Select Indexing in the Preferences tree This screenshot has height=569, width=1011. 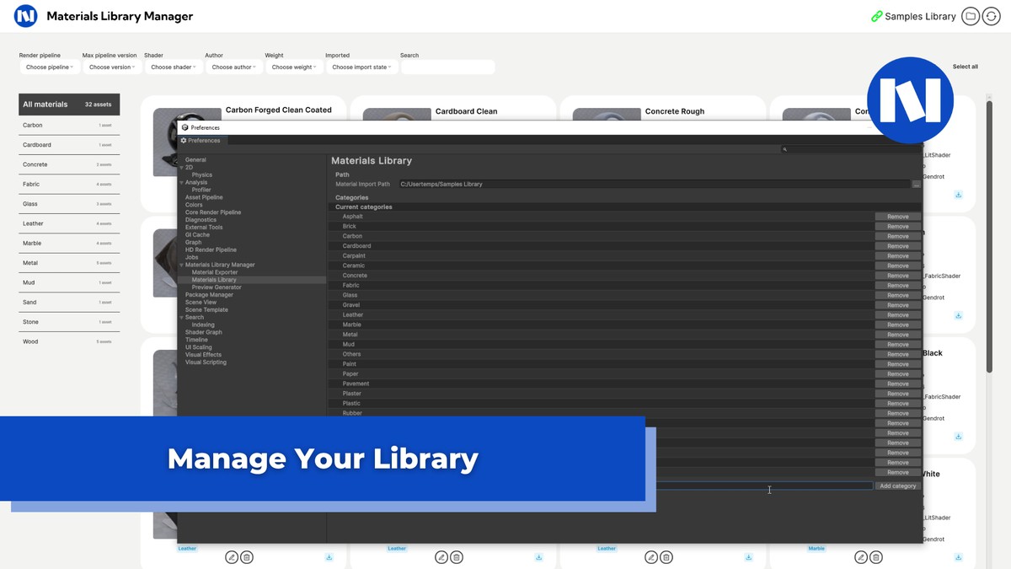pos(203,325)
